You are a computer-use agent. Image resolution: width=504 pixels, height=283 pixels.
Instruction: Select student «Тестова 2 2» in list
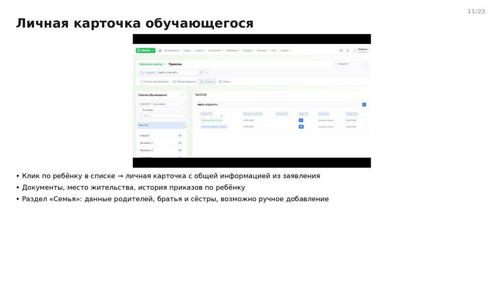point(161,143)
